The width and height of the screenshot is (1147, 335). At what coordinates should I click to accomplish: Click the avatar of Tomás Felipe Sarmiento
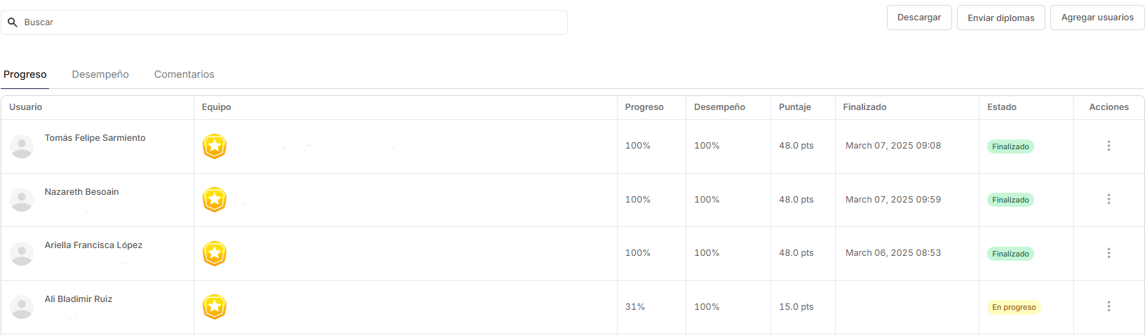[x=22, y=146]
